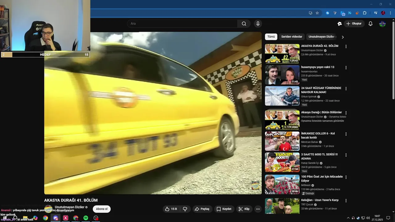Open options for Akasya Durağı Bütün Bölümler playlist
This screenshot has width=395, height=222.
(x=346, y=113)
